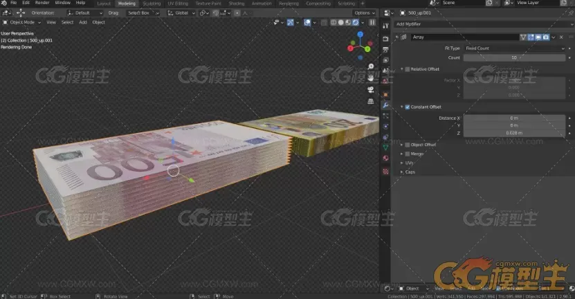
Task: Open the viewport Object menu
Action: click(x=99, y=22)
